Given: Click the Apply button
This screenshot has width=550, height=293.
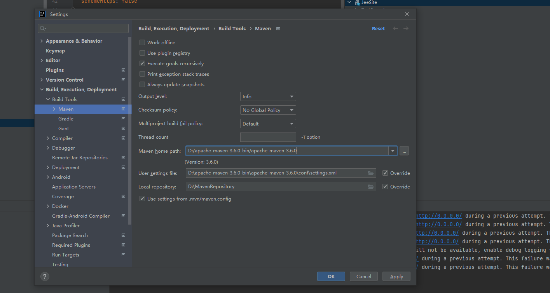Looking at the screenshot, I should (x=396, y=276).
